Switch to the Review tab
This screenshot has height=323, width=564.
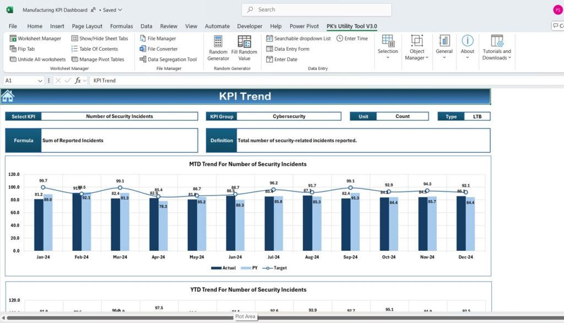[169, 26]
